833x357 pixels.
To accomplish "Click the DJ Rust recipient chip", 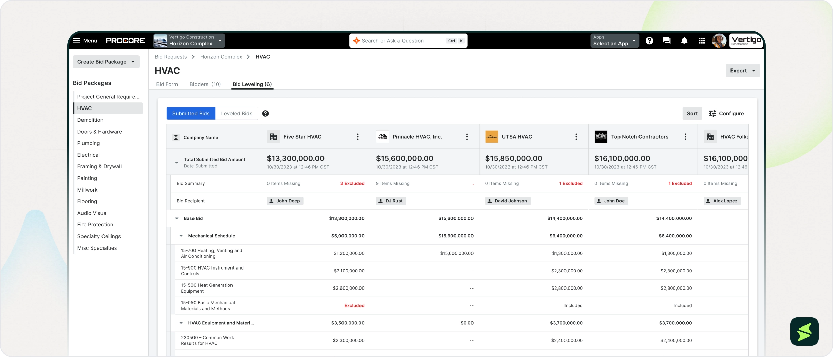I will [391, 201].
